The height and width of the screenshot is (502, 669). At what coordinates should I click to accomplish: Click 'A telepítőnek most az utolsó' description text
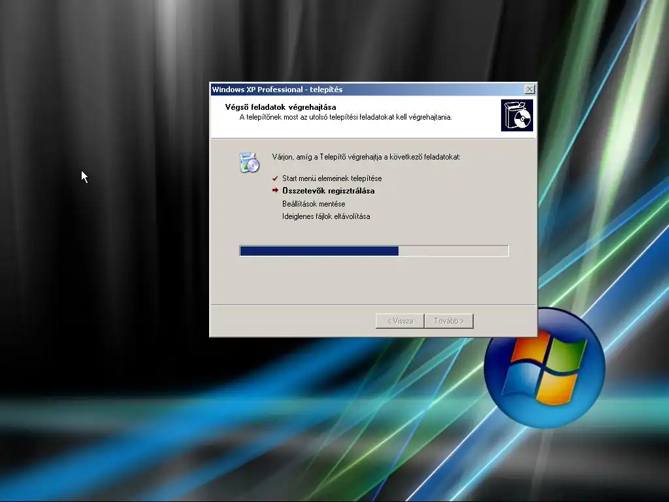tap(345, 117)
